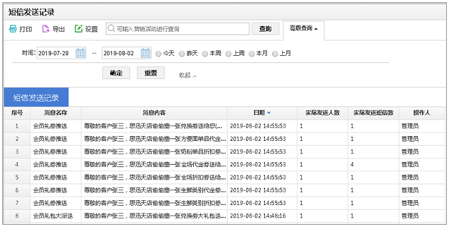This screenshot has height=230, width=451.
Task: Click row 5 message about 全场折扣券
Action: pos(154,177)
